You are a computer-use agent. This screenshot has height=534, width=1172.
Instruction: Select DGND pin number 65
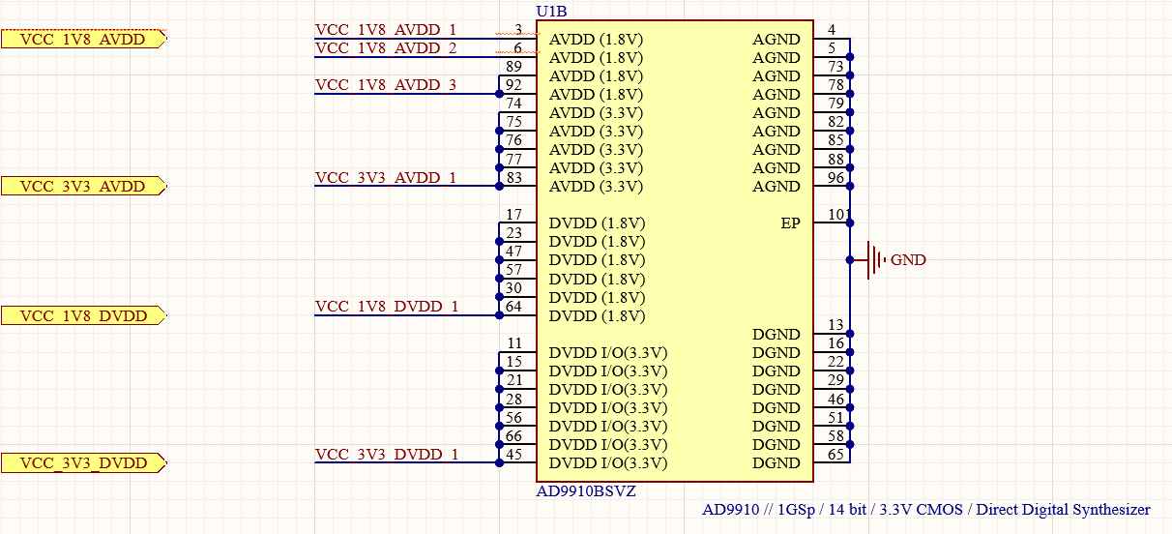click(x=835, y=454)
